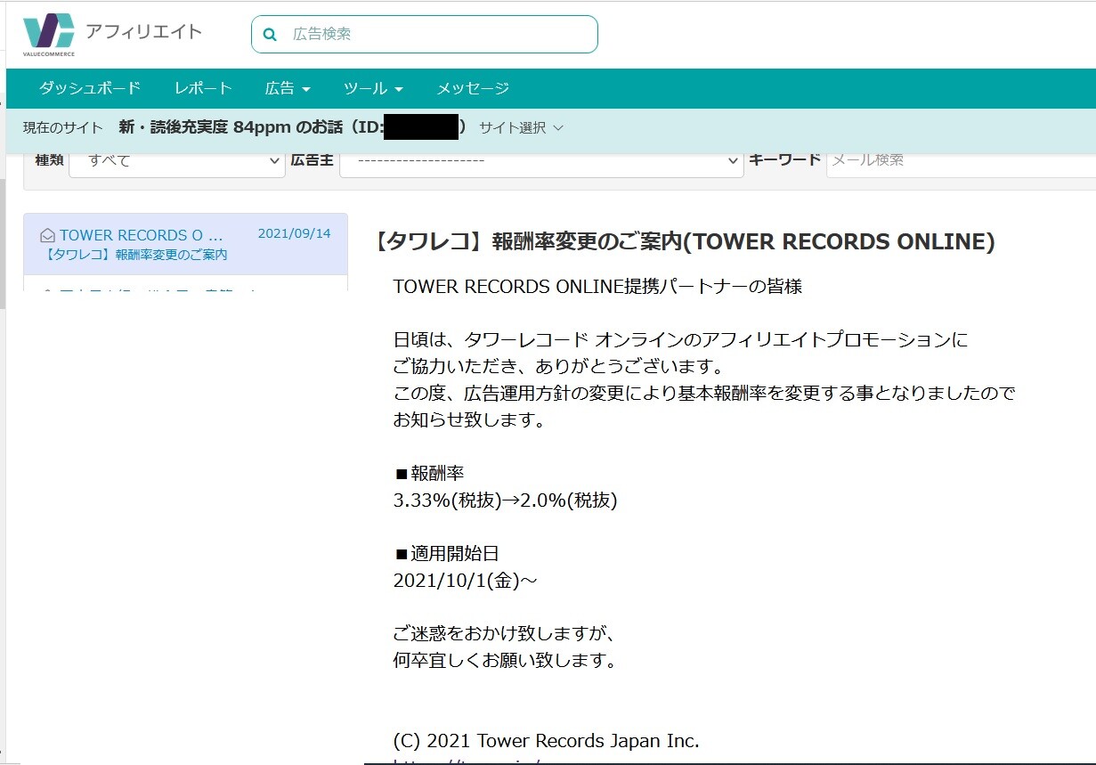Screen dimensions: 1096x765
Task: Click the date 2021/09/14 in message list
Action: 294,233
